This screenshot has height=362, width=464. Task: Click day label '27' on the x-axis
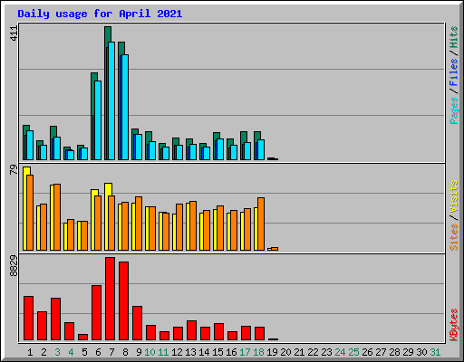[x=381, y=352]
